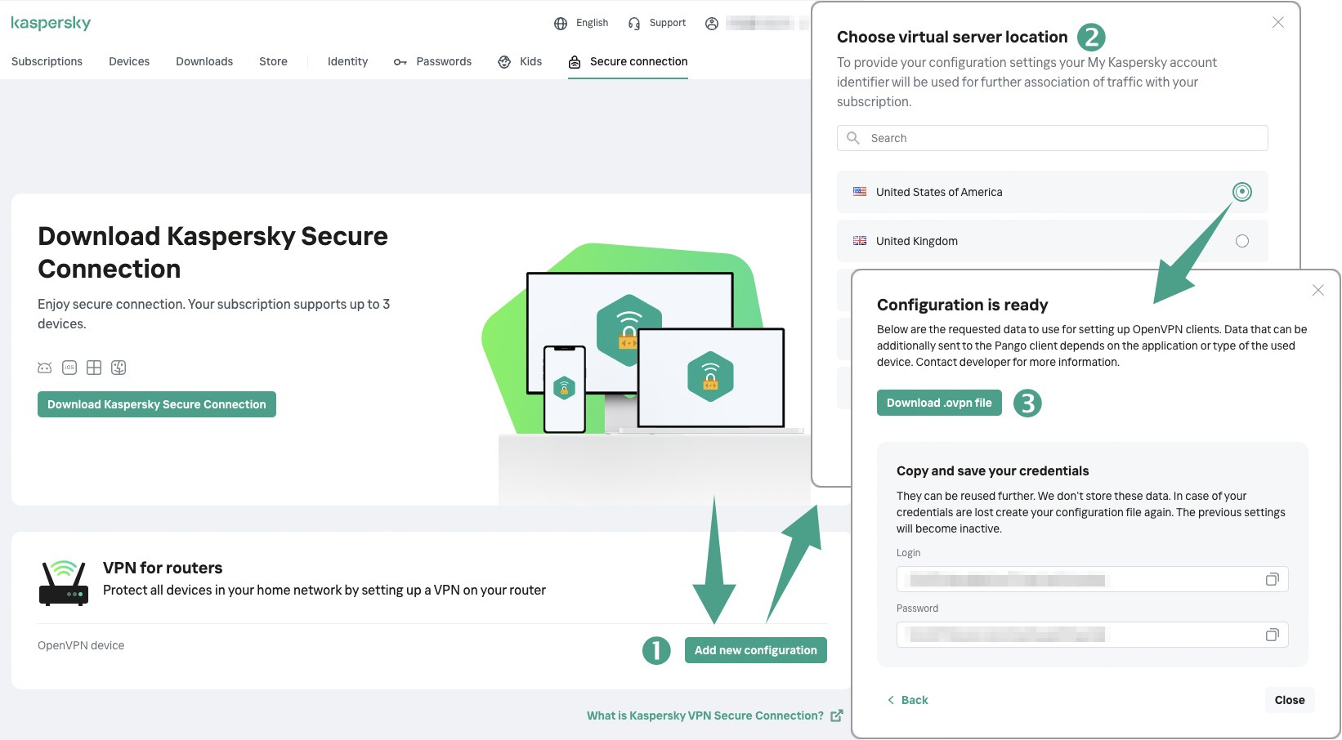This screenshot has height=740, width=1342.
Task: Click the OpenVPN device text
Action: [x=81, y=645]
